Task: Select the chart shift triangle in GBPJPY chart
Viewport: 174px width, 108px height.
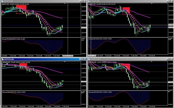Action: (65, 4)
